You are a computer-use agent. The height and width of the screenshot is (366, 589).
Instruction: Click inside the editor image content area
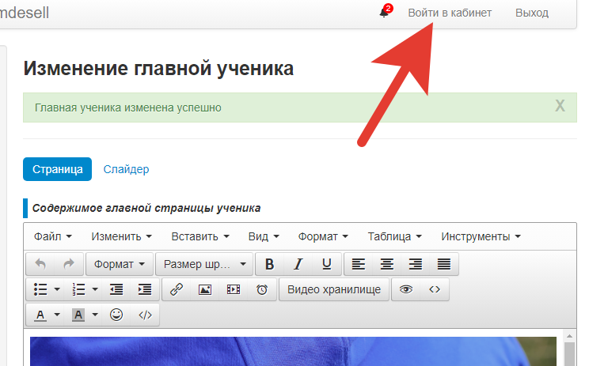(x=293, y=351)
